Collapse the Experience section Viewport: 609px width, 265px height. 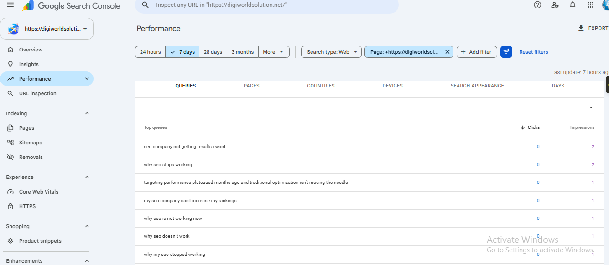pos(87,177)
